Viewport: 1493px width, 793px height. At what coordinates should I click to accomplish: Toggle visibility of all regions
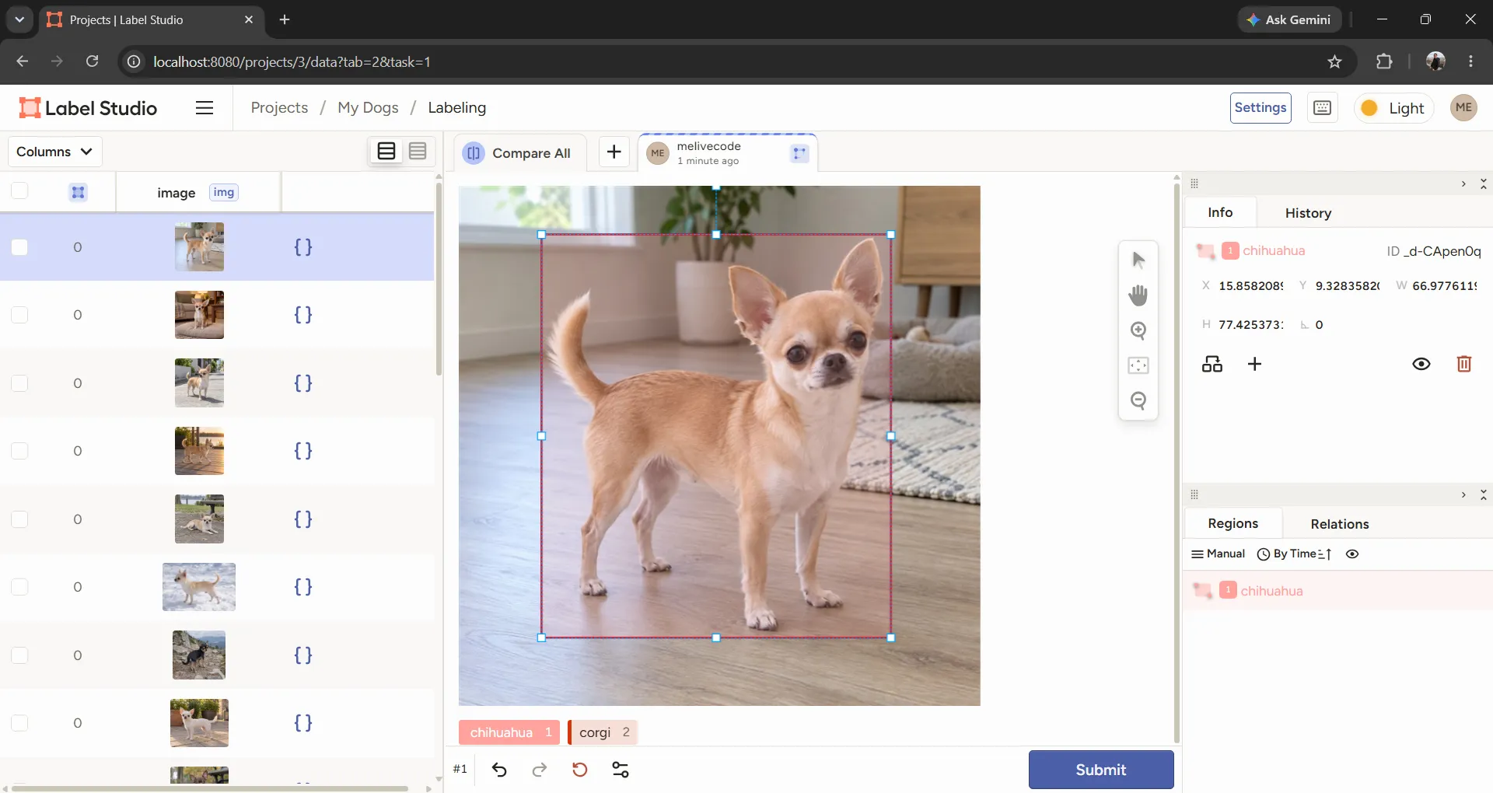pyautogui.click(x=1352, y=554)
